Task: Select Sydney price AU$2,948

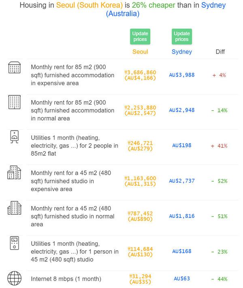Action: (x=182, y=110)
